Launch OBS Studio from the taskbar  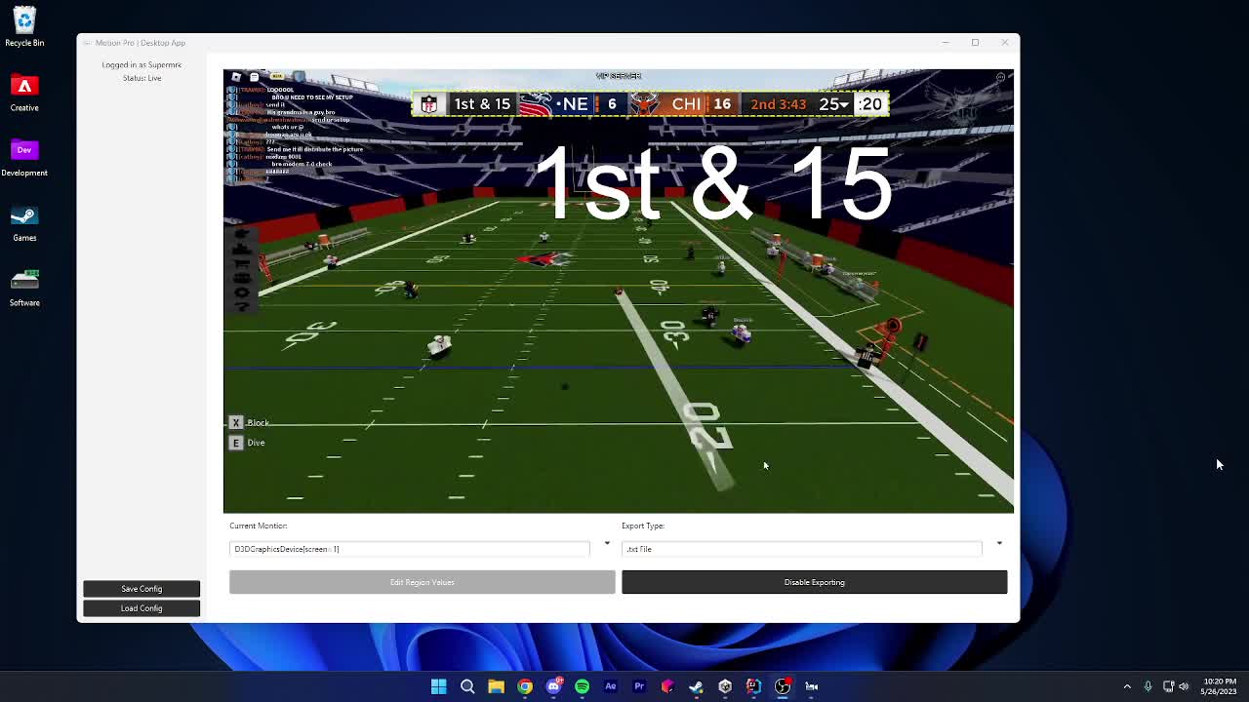[783, 686]
